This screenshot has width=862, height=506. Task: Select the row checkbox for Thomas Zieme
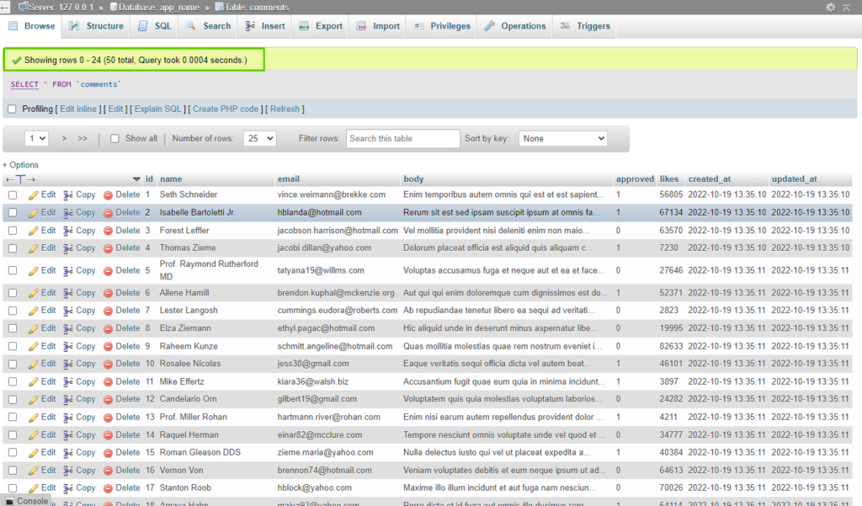[13, 248]
